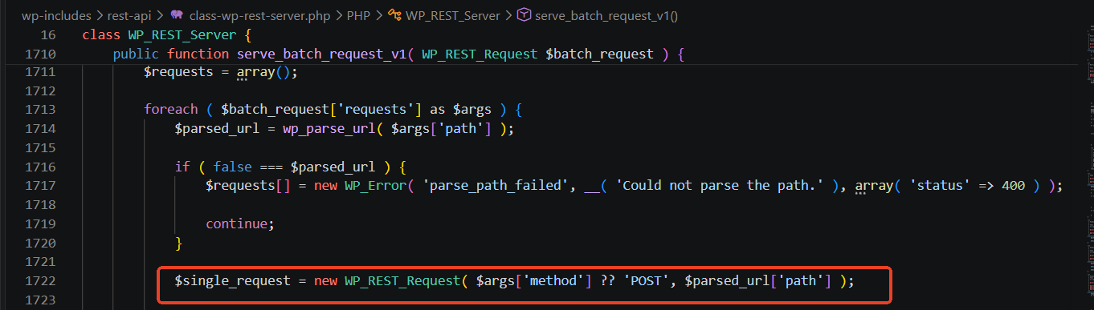Open class-wp-rest-server.php breadcrumb
The image size is (1094, 310).
[x=259, y=15]
